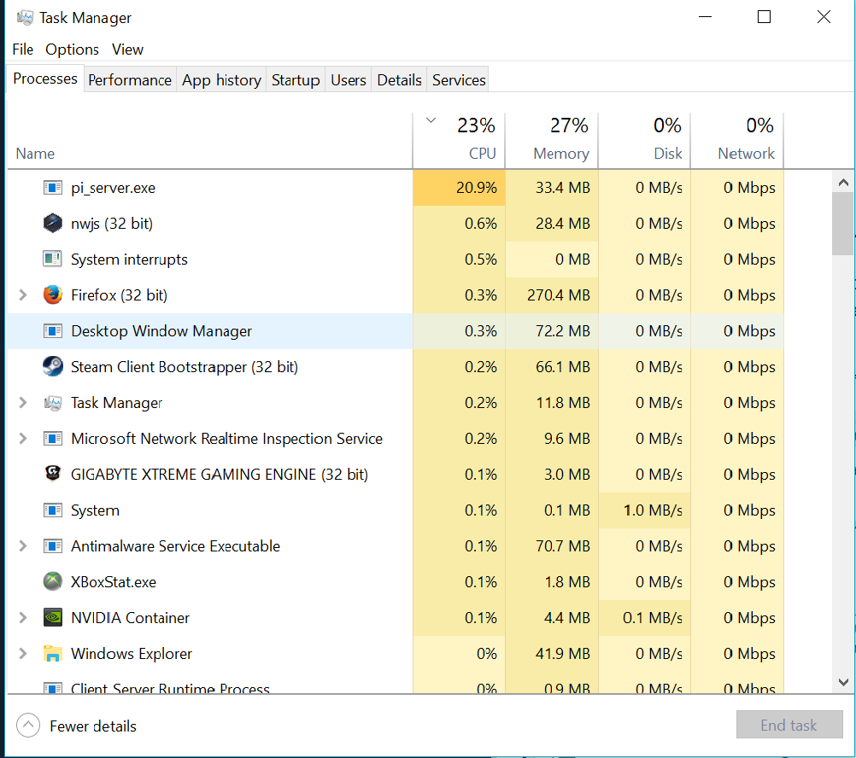Expand the NVIDIA Container group
This screenshot has width=856, height=758.
point(22,617)
